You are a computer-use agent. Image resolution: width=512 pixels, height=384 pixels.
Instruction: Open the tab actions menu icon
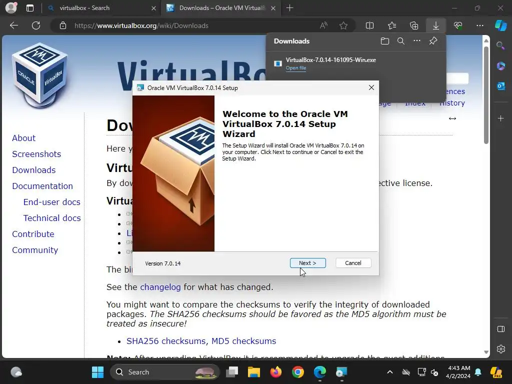pos(30,8)
